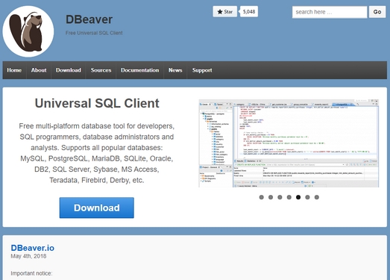390x280 pixels.
Task: Open the Documentation menu item
Action: [x=139, y=70]
